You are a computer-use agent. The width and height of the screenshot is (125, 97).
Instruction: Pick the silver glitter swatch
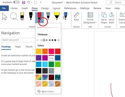click(x=51, y=84)
